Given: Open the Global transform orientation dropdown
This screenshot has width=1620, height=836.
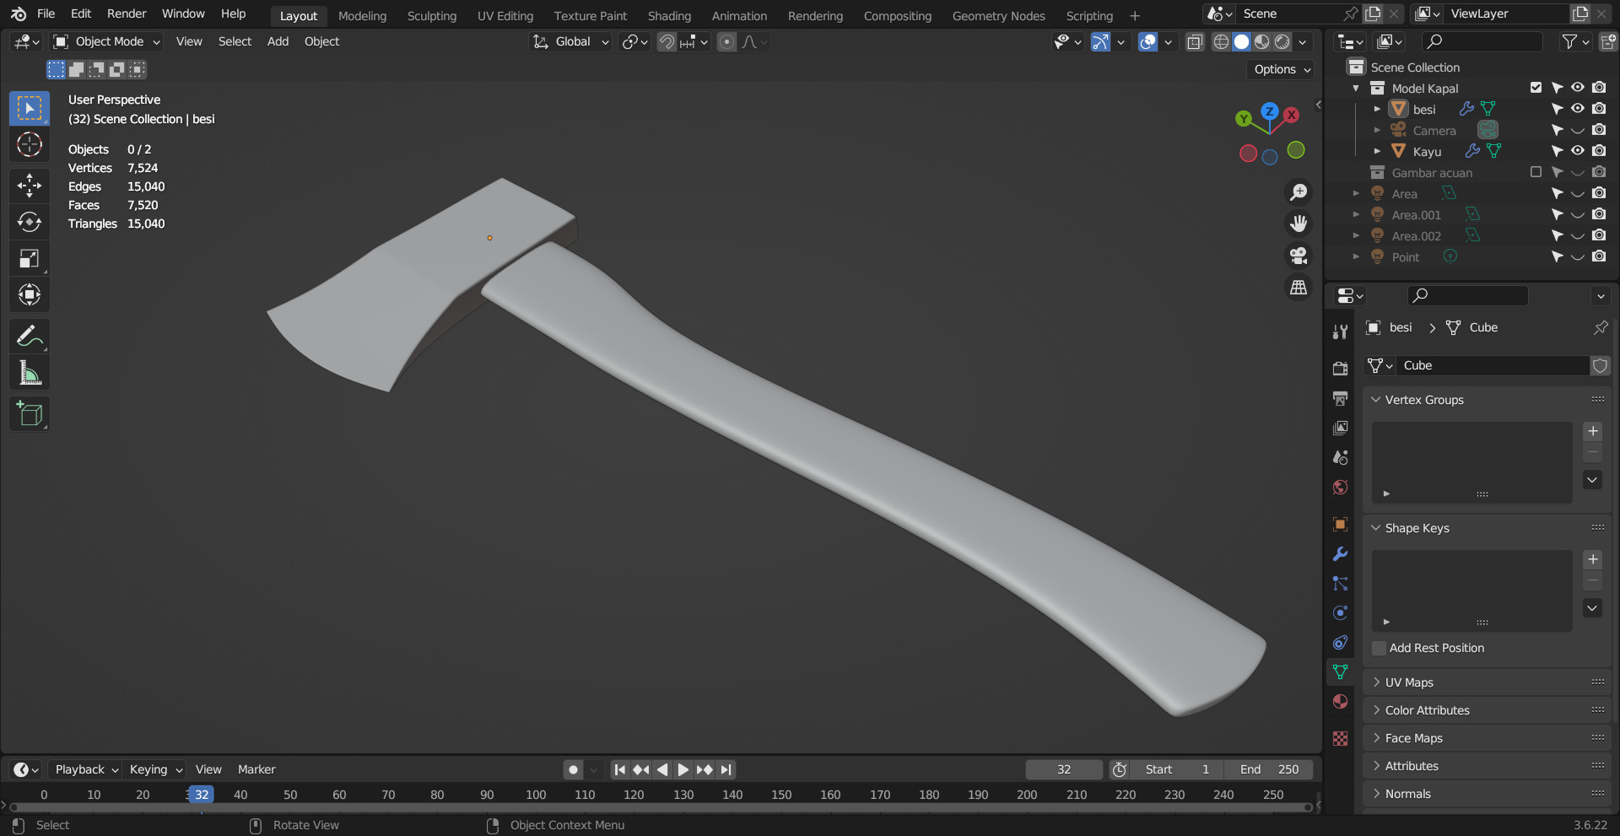Looking at the screenshot, I should click(x=570, y=41).
